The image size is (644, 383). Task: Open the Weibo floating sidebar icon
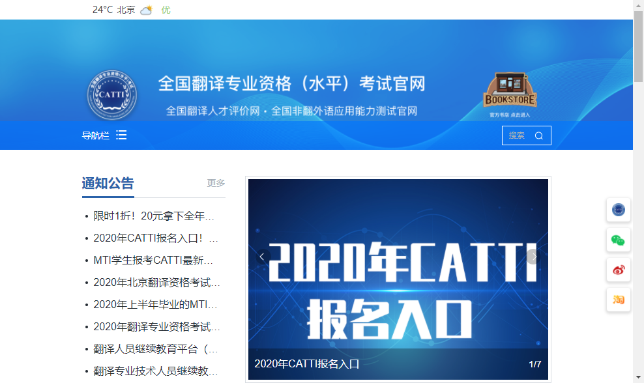click(x=618, y=270)
